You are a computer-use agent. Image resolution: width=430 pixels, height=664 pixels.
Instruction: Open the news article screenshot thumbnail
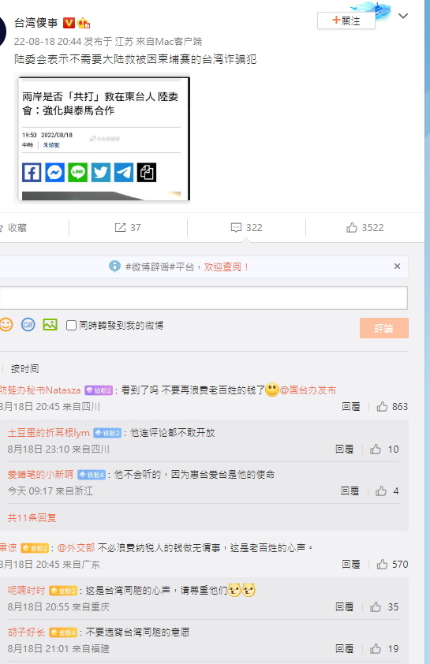(x=103, y=139)
